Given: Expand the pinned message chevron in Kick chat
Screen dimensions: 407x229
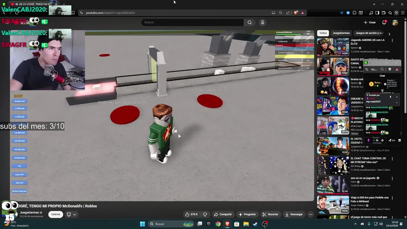Looking at the screenshot, I should [x=397, y=102].
